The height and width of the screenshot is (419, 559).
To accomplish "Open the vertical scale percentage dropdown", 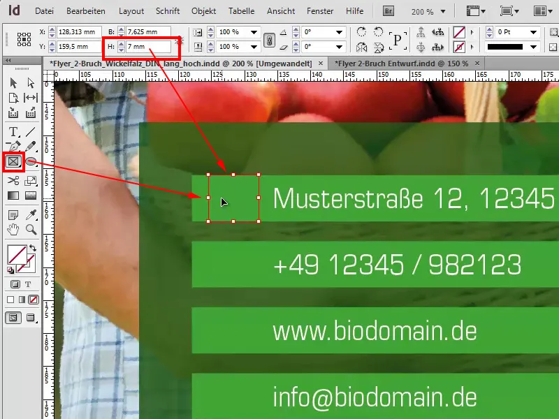I will click(254, 47).
